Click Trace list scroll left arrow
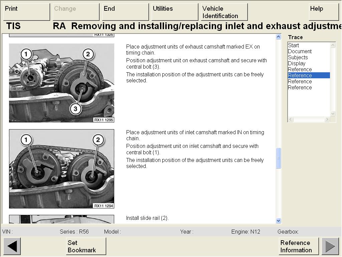The height and width of the screenshot is (257, 342). [291, 119]
